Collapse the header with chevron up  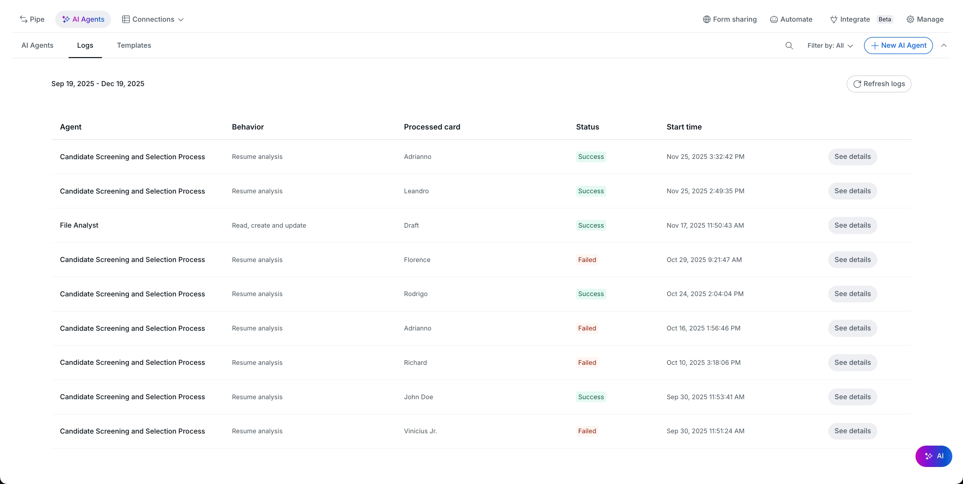tap(944, 45)
